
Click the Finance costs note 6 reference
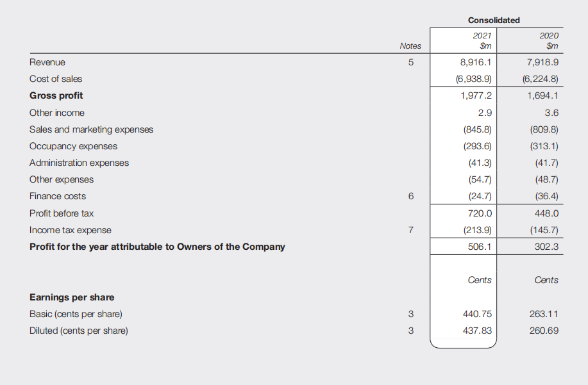pos(411,196)
